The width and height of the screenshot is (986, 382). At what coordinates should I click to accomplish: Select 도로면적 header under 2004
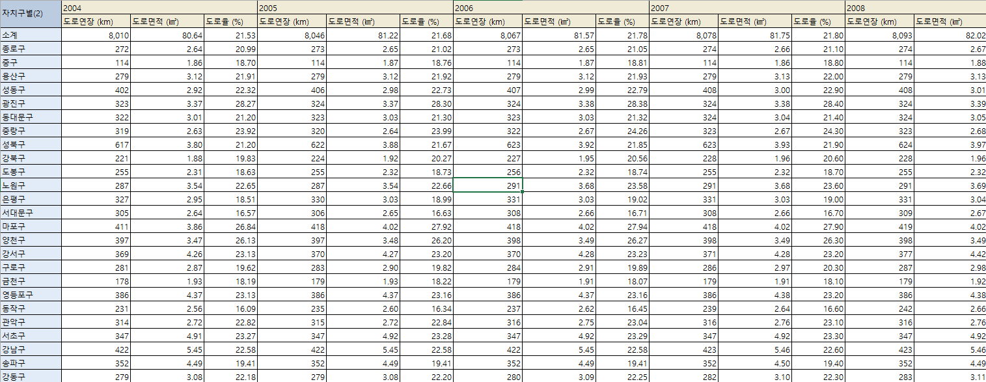(x=167, y=21)
